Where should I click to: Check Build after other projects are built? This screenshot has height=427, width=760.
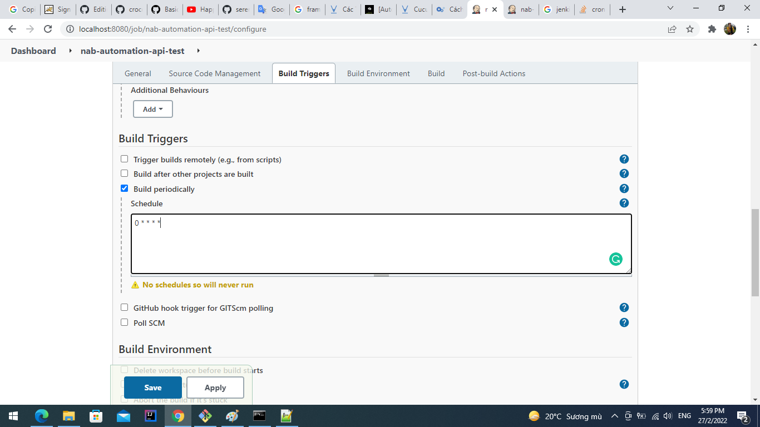click(124, 173)
